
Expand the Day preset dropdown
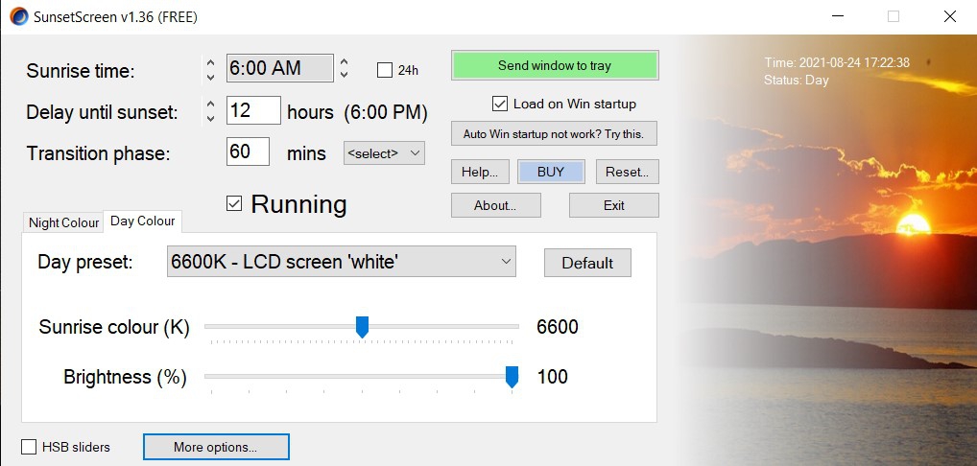click(x=342, y=262)
